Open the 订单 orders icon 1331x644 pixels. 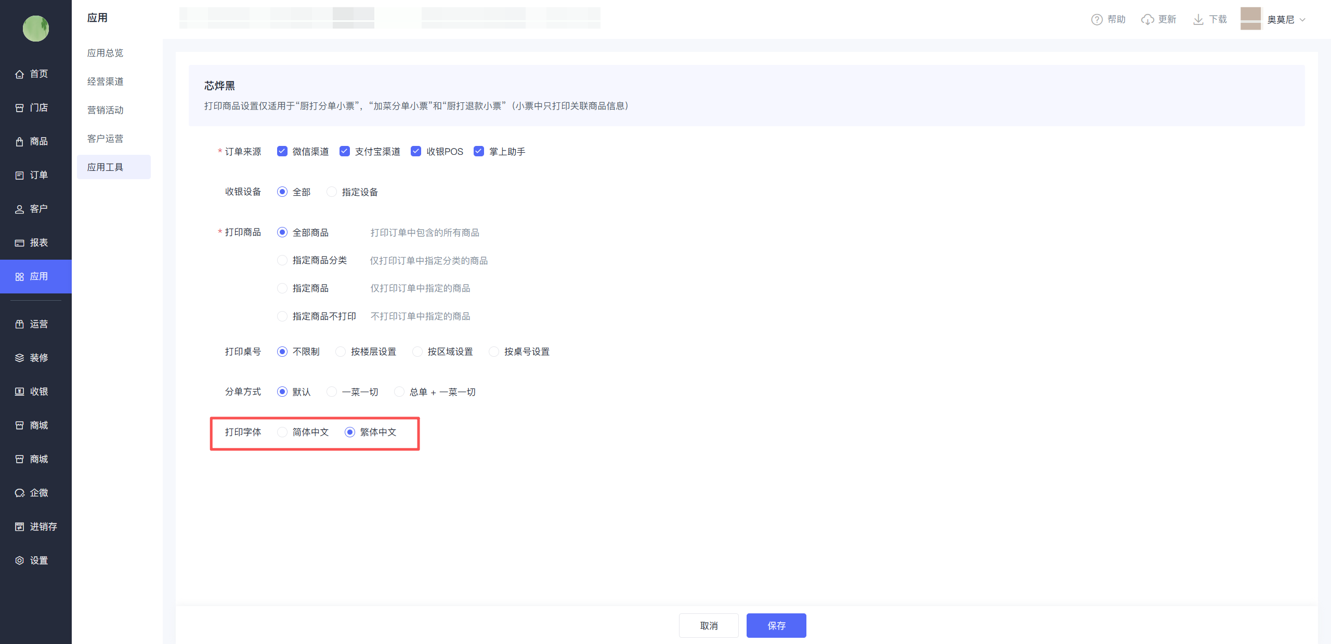20,176
